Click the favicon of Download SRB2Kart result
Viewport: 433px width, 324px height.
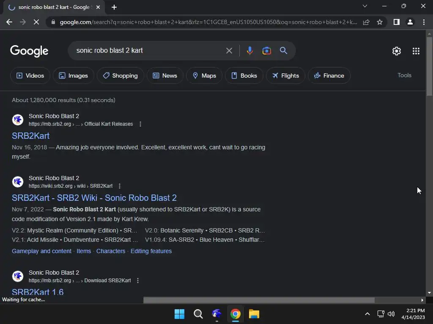18,276
